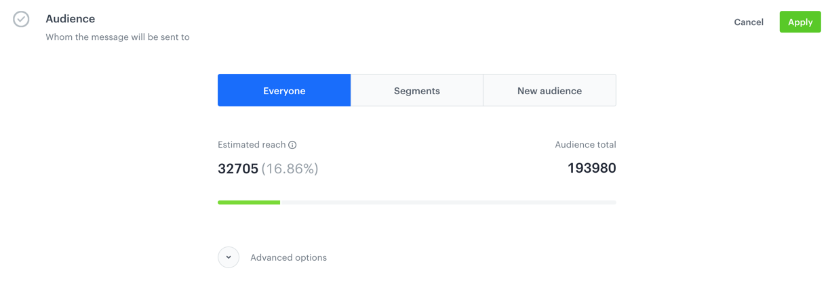Click the Estimated reach label
Screen dimensions: 828x298
point(252,145)
